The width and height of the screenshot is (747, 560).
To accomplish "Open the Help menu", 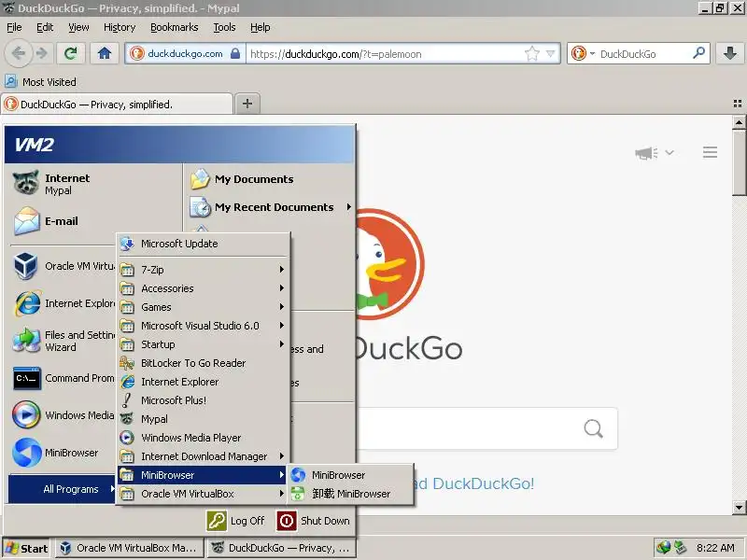I will click(261, 27).
